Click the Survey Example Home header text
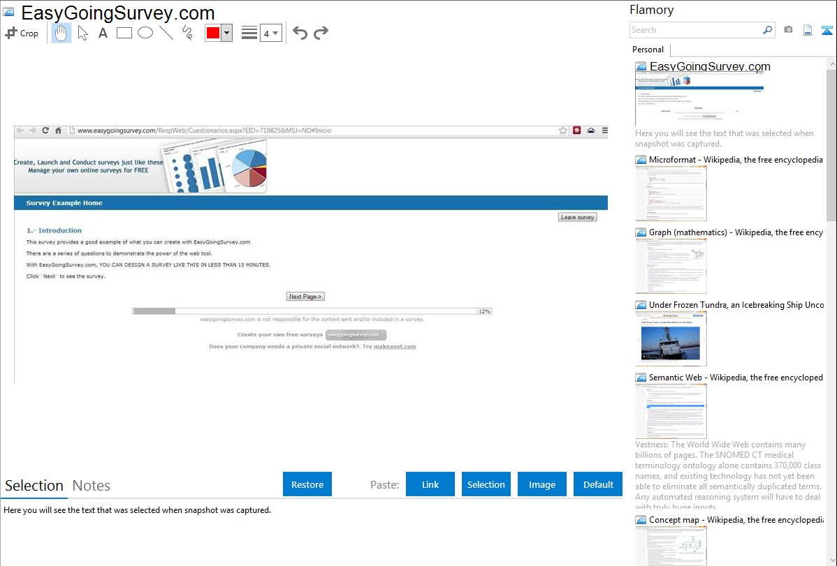This screenshot has width=837, height=566. 64,202
